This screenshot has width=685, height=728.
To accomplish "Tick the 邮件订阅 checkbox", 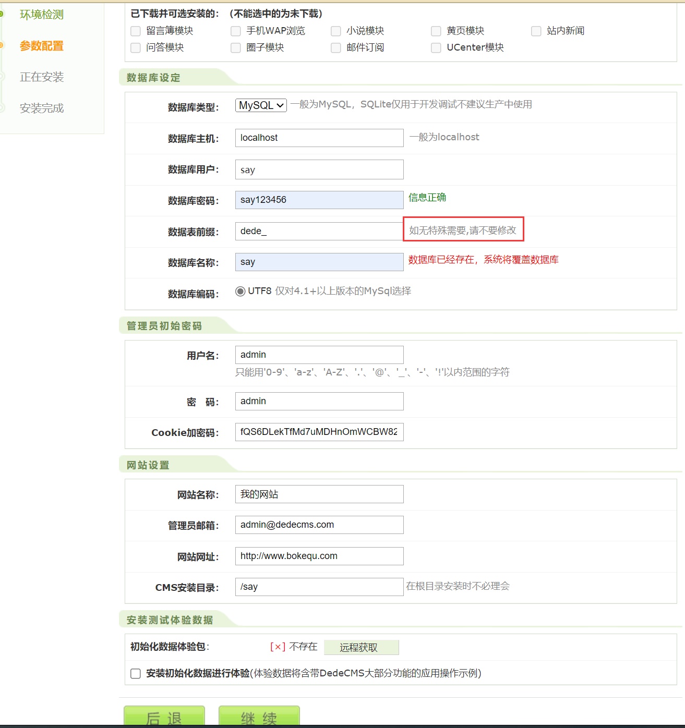I will pyautogui.click(x=336, y=48).
